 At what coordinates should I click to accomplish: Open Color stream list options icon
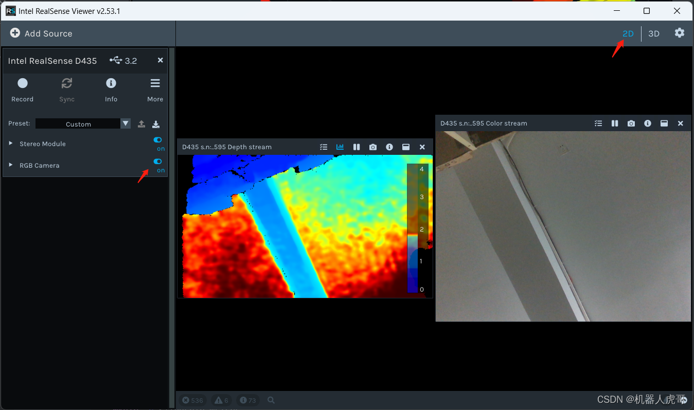click(x=598, y=123)
